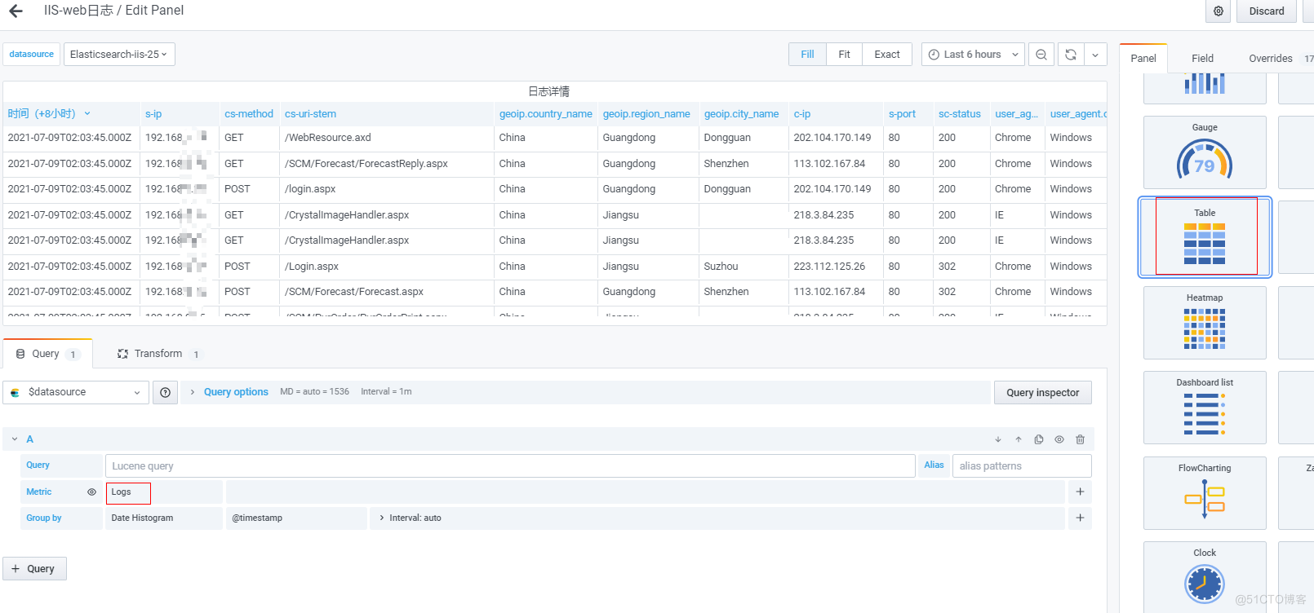This screenshot has width=1314, height=613.
Task: Add a new group by with plus
Action: (x=1080, y=518)
